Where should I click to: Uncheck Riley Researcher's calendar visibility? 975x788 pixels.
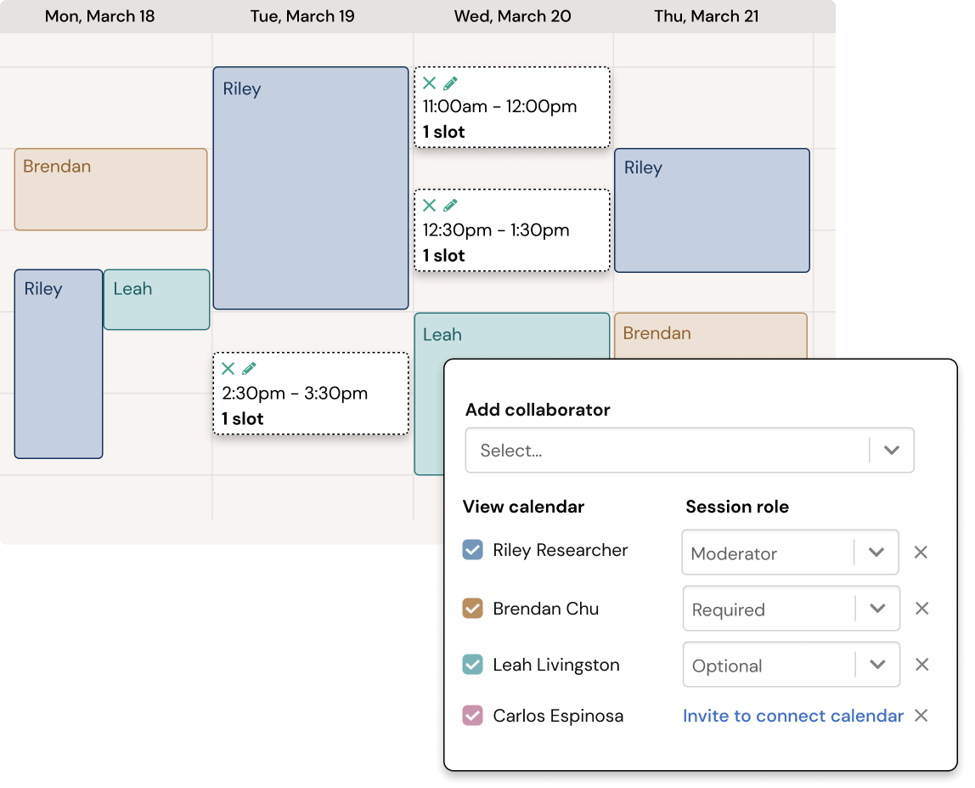[x=473, y=550]
